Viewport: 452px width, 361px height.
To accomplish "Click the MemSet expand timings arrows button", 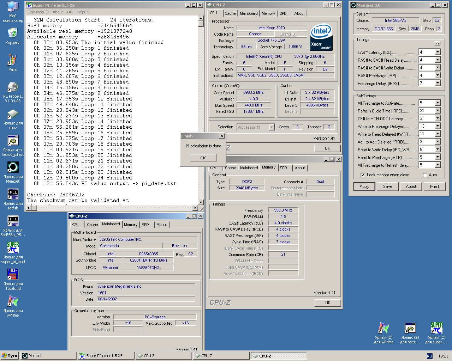I will (x=437, y=44).
